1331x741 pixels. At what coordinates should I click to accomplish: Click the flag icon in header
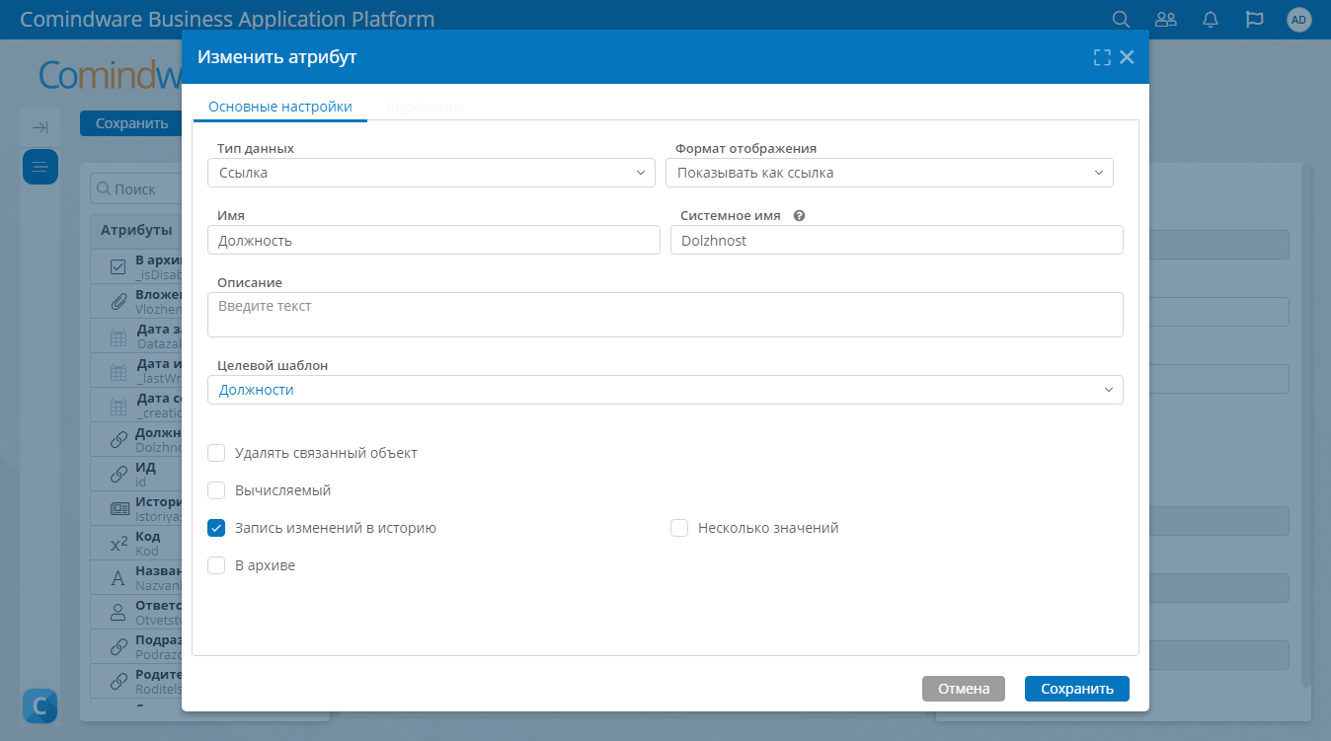[x=1254, y=19]
